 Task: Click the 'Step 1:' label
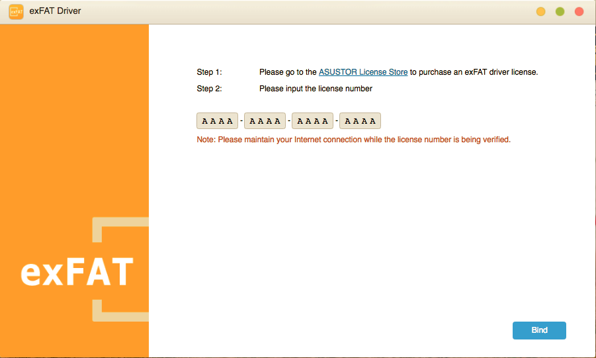click(209, 72)
